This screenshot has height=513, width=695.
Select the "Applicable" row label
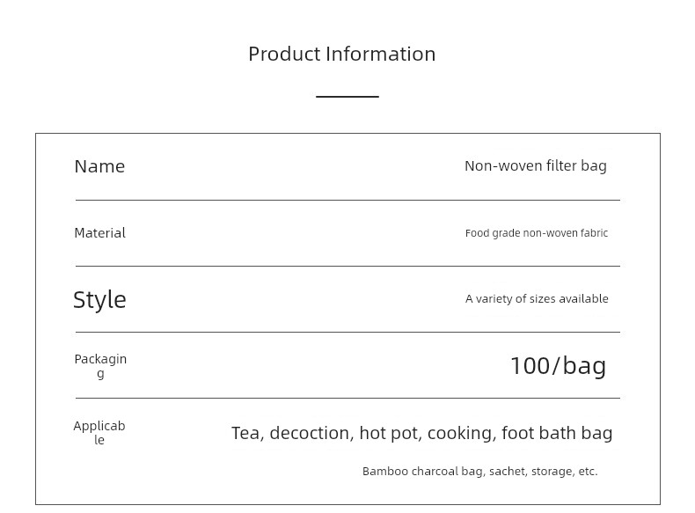99,432
